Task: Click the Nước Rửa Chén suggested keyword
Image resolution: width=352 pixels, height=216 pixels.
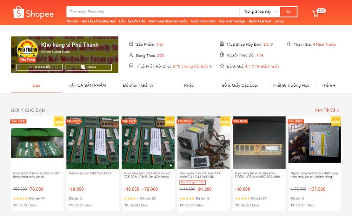Action: pyautogui.click(x=203, y=21)
